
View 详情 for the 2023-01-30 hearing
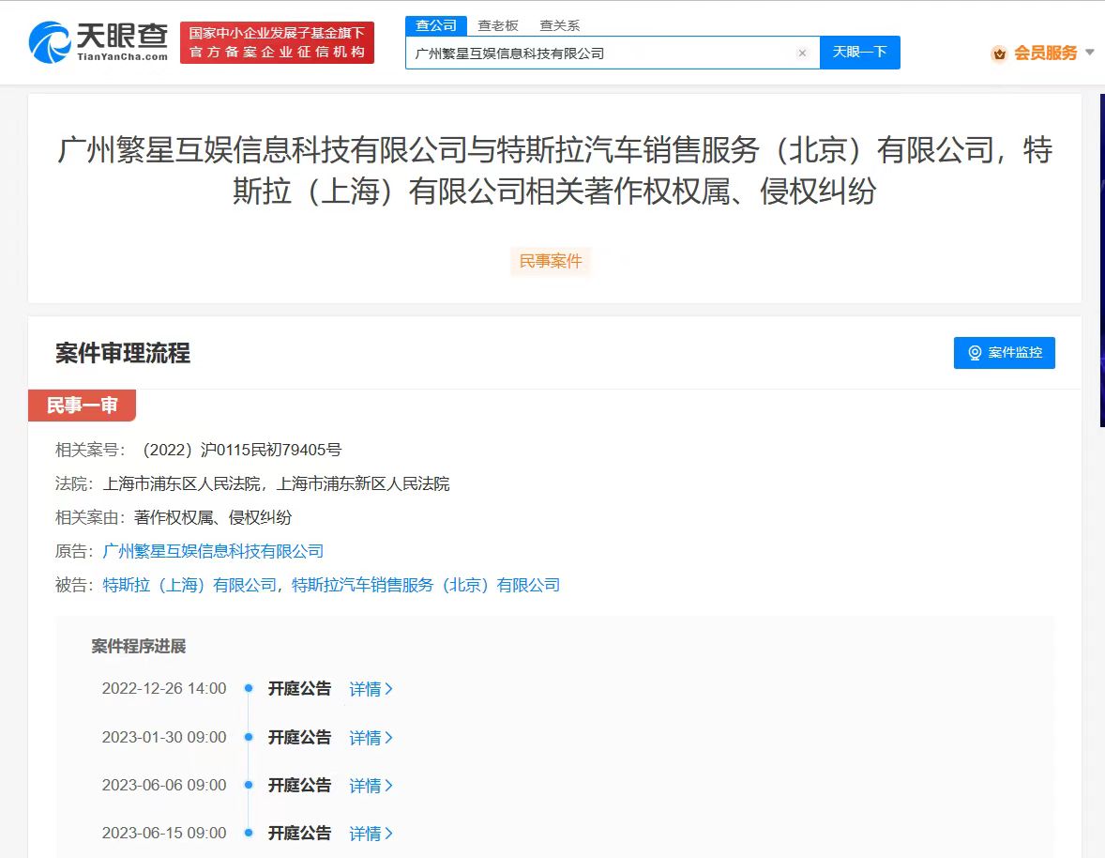click(x=371, y=738)
